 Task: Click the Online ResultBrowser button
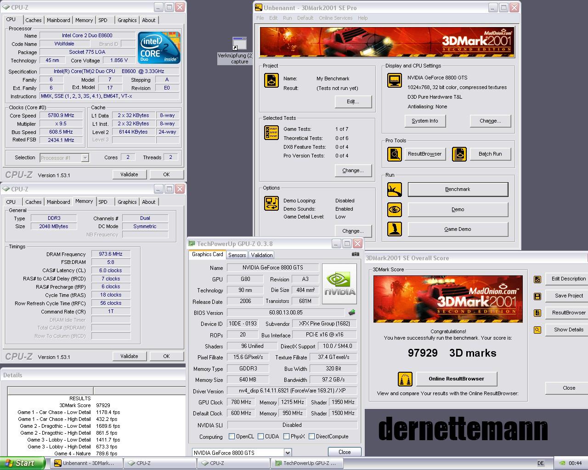click(456, 379)
